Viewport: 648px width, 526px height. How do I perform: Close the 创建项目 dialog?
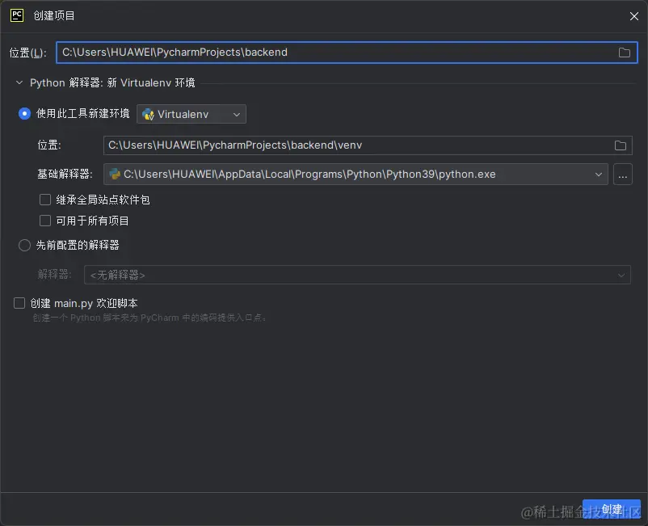[634, 16]
